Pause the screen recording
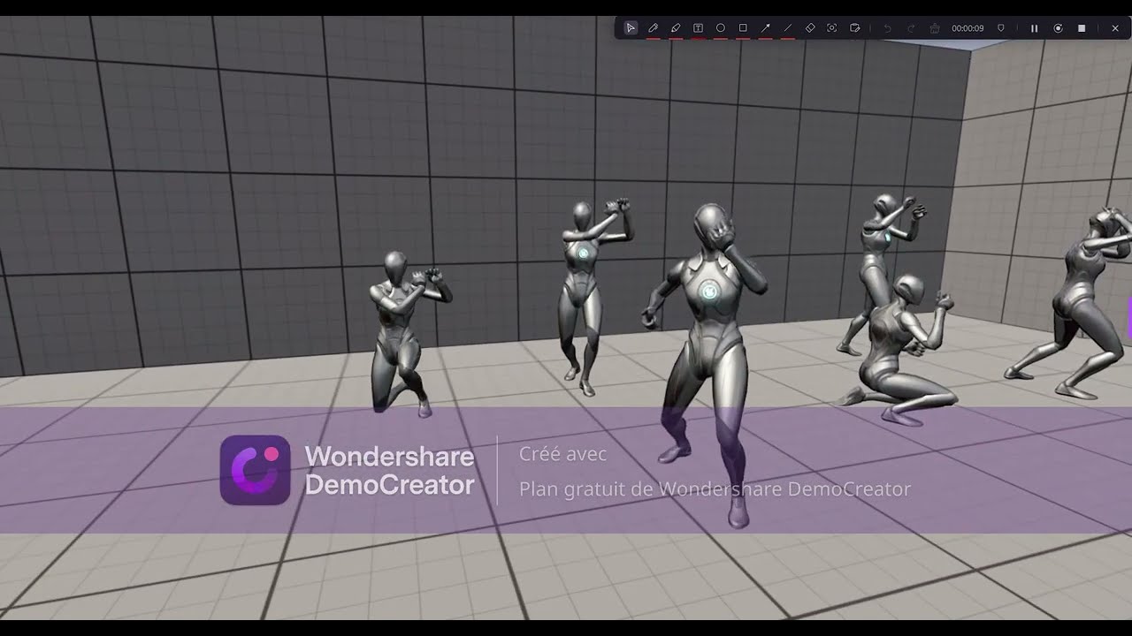This screenshot has height=636, width=1132. [x=1034, y=28]
